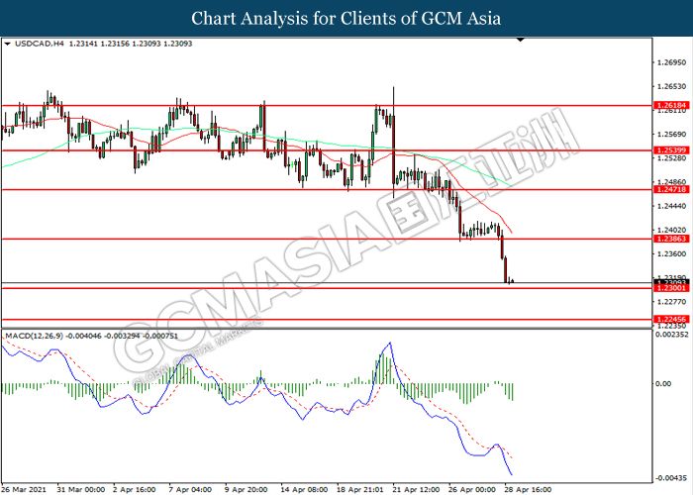
Task: Click the 18 Apr 21:01 time label
Action: click(360, 490)
